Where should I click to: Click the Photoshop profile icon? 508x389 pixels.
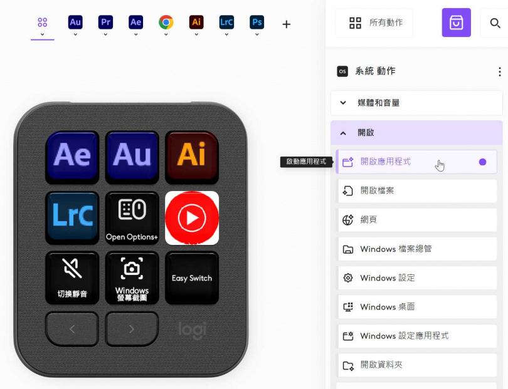pos(257,21)
